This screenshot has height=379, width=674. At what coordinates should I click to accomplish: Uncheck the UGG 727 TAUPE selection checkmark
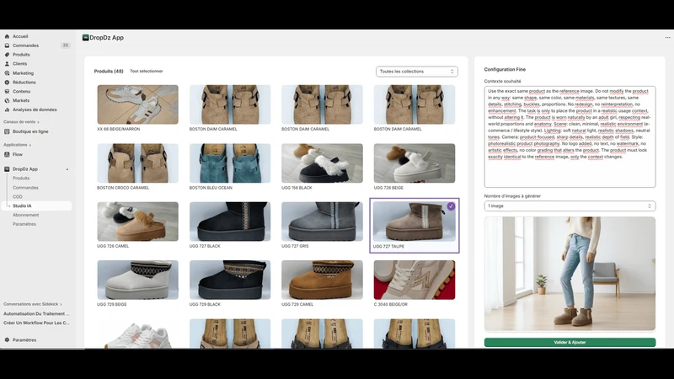pos(451,206)
